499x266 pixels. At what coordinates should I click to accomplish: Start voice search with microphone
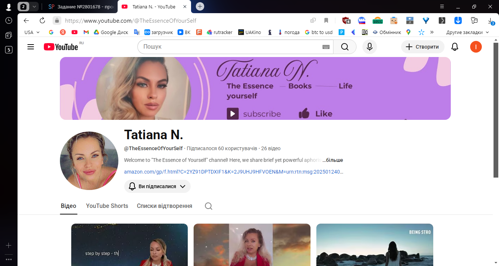370,47
